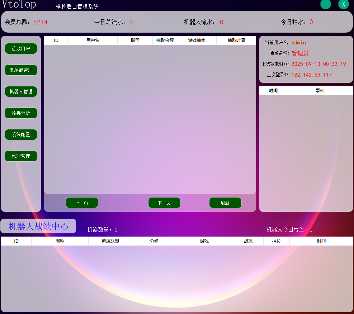Click the 上一页 previous page button
354x314 pixels.
82,203
